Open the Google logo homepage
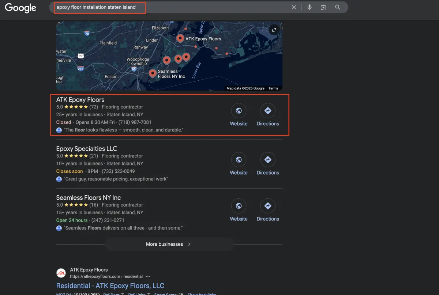This screenshot has width=439, height=295. [x=20, y=8]
